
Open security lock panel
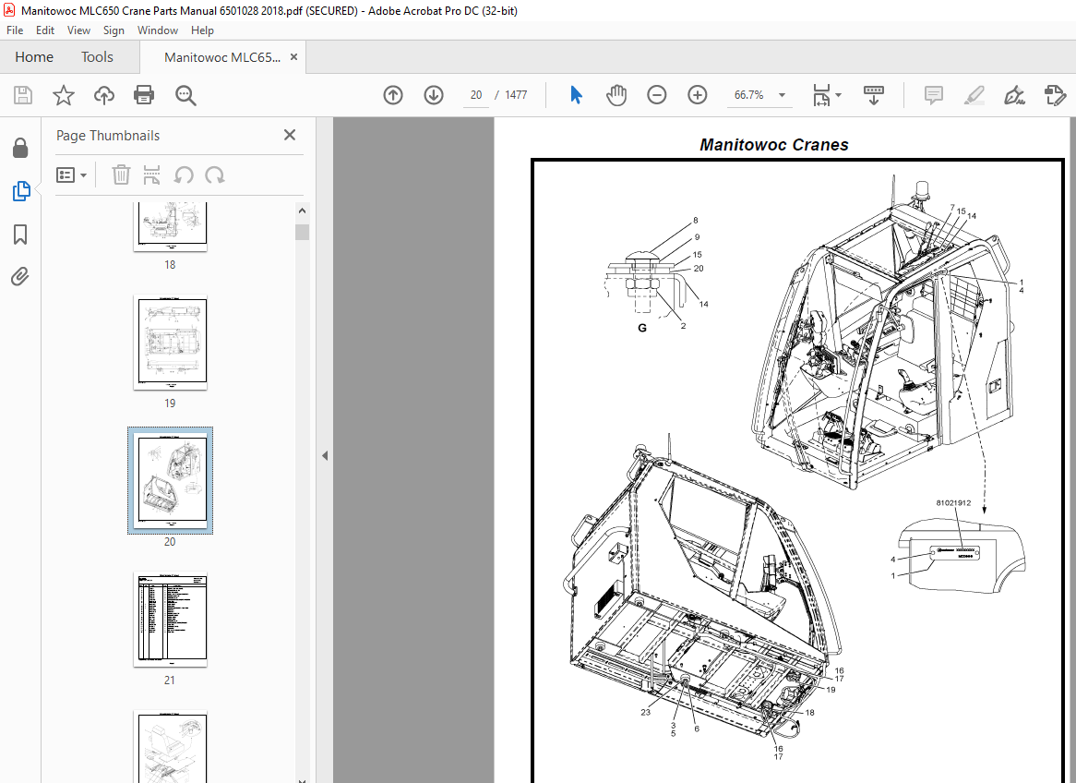click(20, 148)
